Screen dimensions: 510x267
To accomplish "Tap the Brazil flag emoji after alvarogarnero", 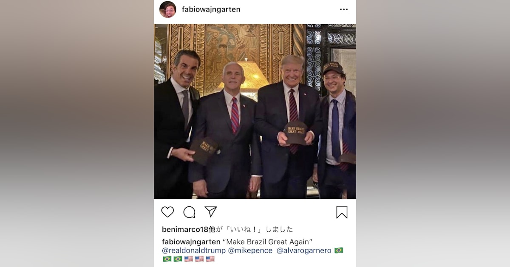I will [x=339, y=250].
